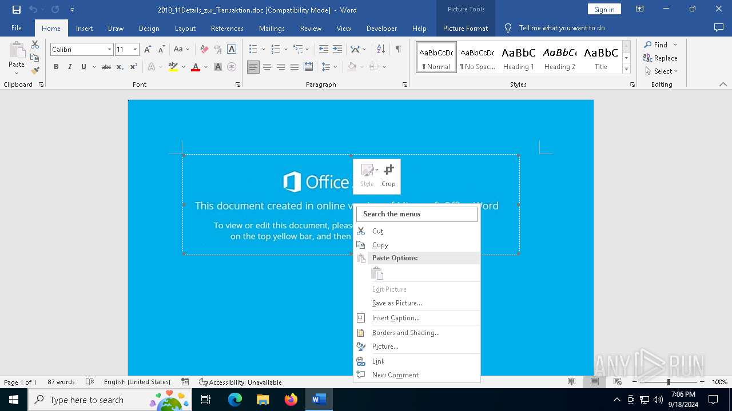Click the ribbon Cut scissors icon
The image size is (732, 411).
point(35,45)
